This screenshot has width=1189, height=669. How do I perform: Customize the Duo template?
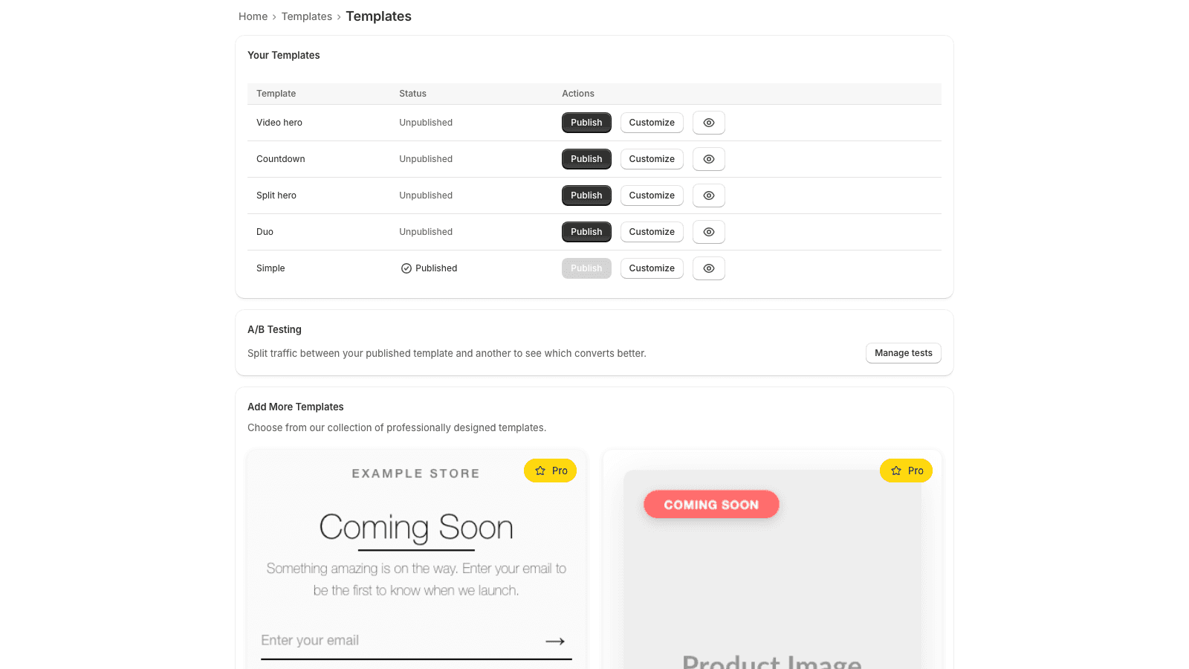pyautogui.click(x=652, y=232)
